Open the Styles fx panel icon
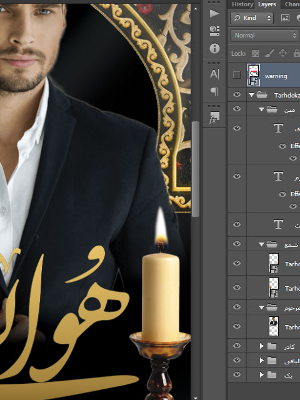 pos(214,117)
